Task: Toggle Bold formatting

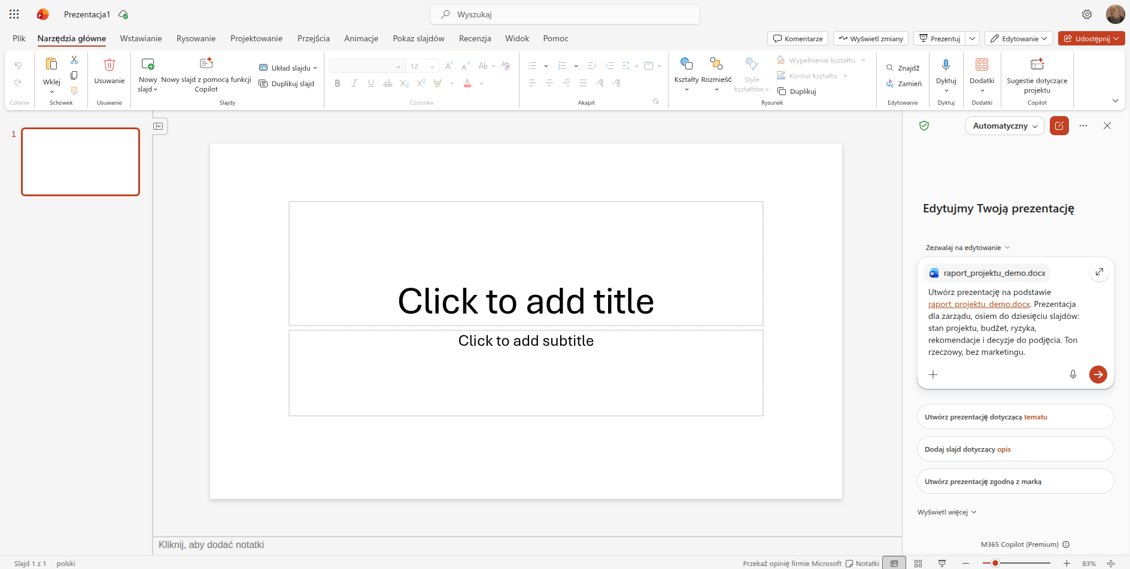Action: coord(338,83)
